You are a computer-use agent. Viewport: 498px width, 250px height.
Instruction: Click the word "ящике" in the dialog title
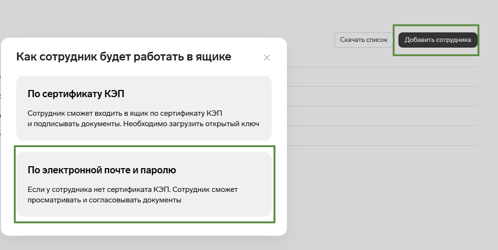tap(214, 57)
